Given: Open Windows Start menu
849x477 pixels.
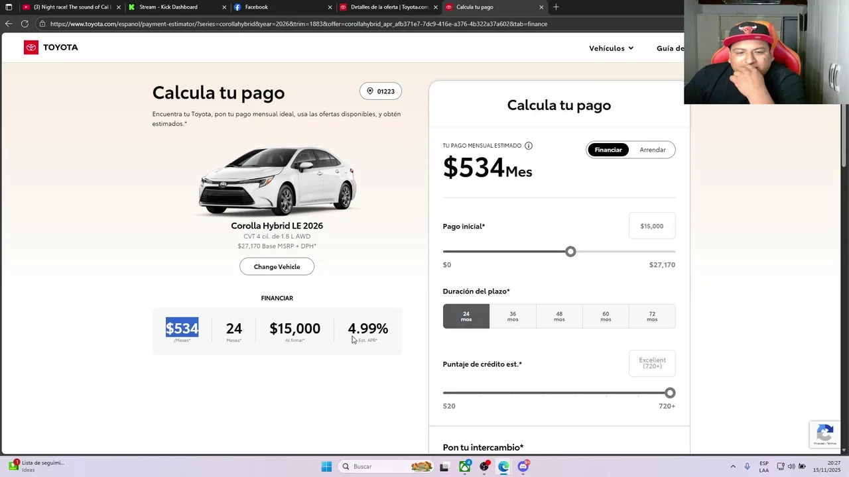Looking at the screenshot, I should click(326, 466).
